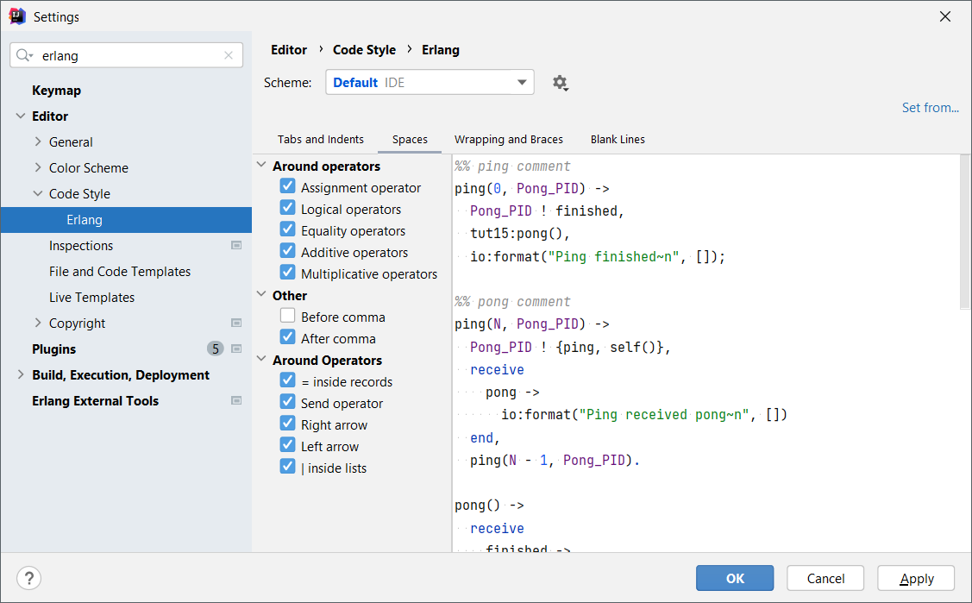Click the Erlang External Tools indicator icon
Image resolution: width=972 pixels, height=603 pixels.
coord(236,401)
